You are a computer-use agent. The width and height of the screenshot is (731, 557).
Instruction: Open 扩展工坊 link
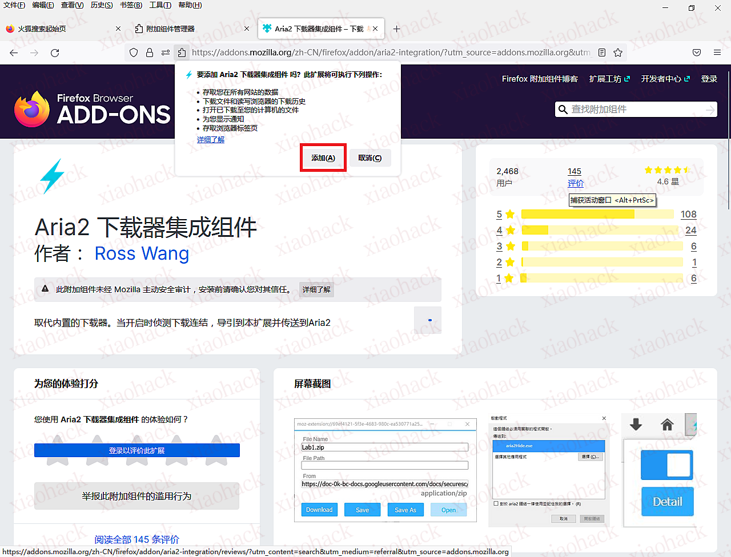coord(609,79)
